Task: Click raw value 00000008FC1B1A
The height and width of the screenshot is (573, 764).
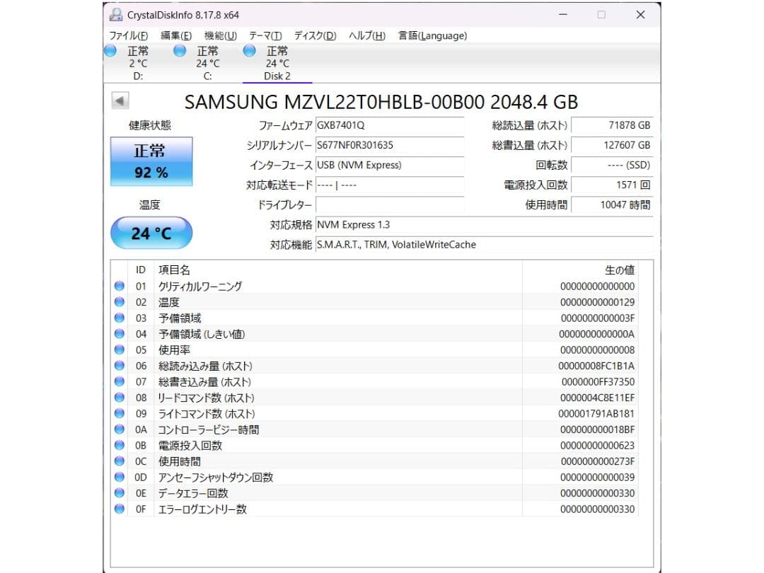Action: [x=596, y=366]
